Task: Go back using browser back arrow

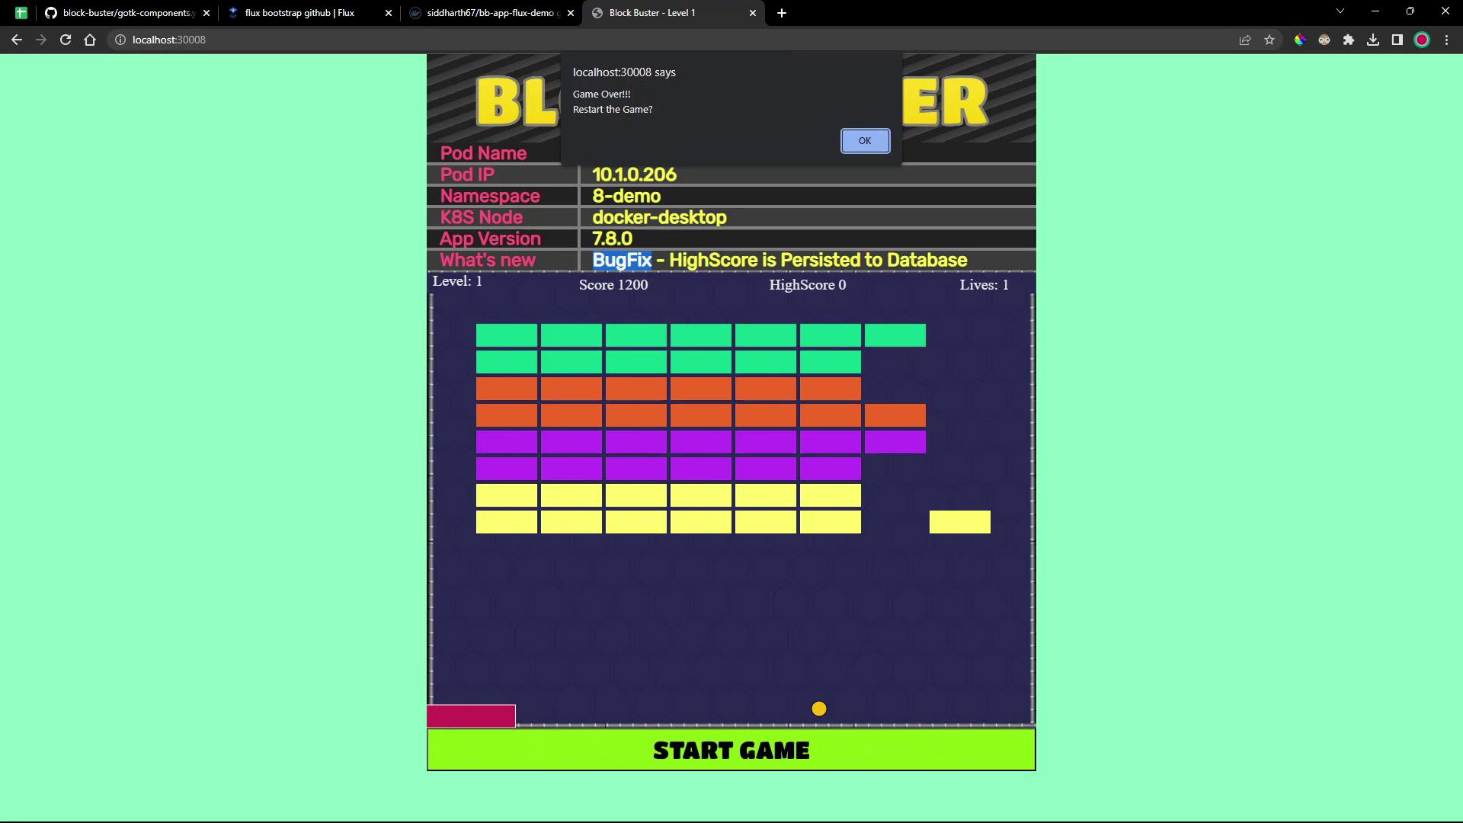Action: click(x=17, y=40)
